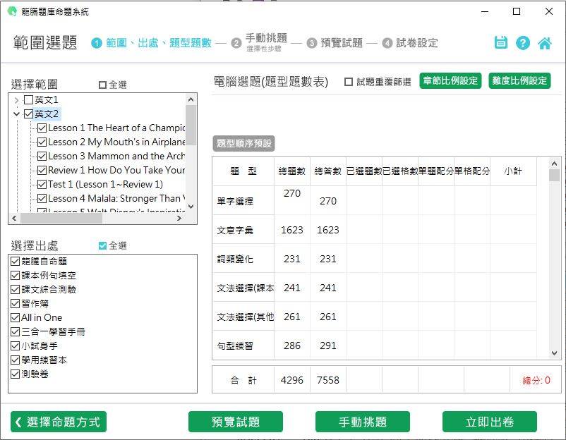Click 已選題數 cell for 單字選擇

click(364, 200)
